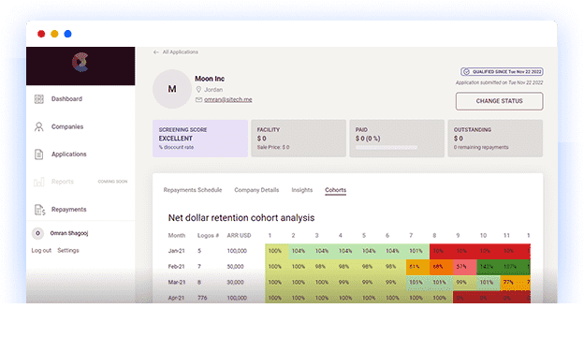This screenshot has width=584, height=338.
Task: Click the Jan-21 row month cell
Action: click(x=177, y=251)
